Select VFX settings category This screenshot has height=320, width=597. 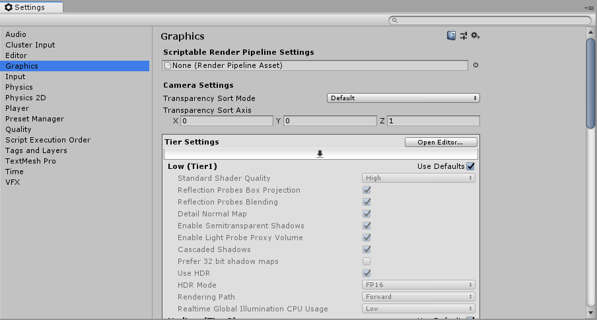tap(75, 182)
